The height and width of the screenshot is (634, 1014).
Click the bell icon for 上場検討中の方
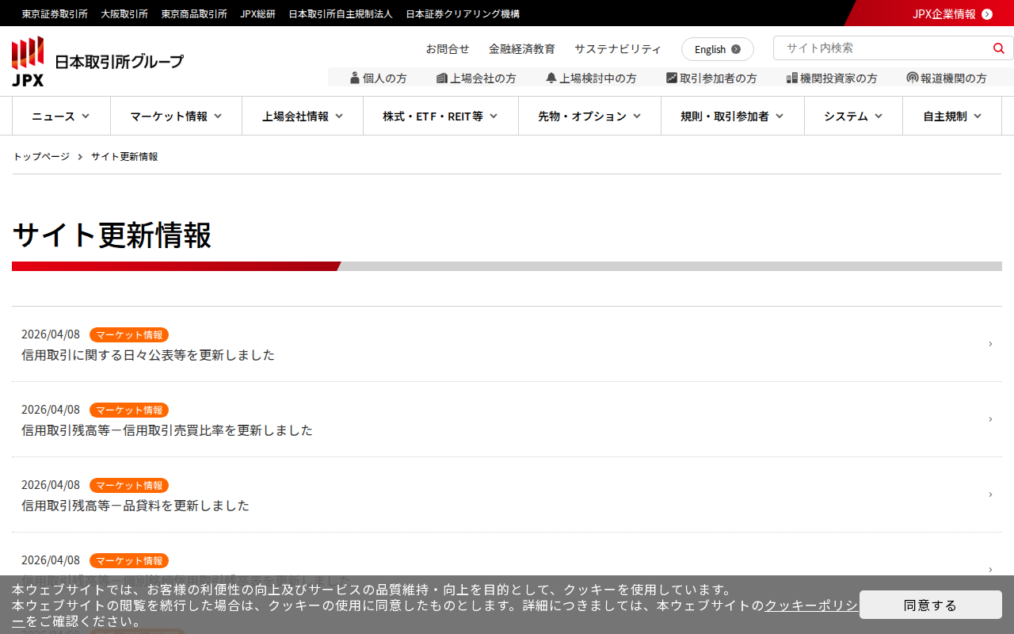[x=551, y=78]
